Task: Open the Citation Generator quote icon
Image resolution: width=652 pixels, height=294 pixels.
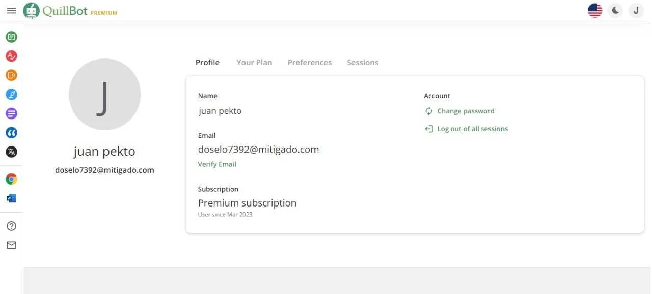Action: (x=11, y=133)
